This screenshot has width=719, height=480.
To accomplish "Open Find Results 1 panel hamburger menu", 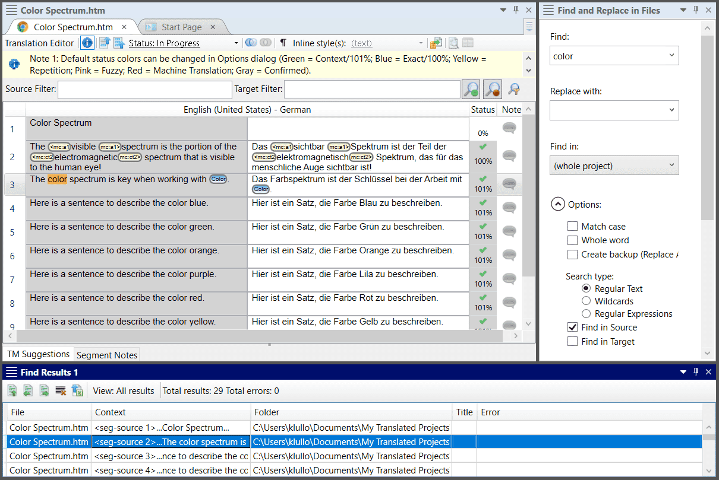I will pos(11,372).
